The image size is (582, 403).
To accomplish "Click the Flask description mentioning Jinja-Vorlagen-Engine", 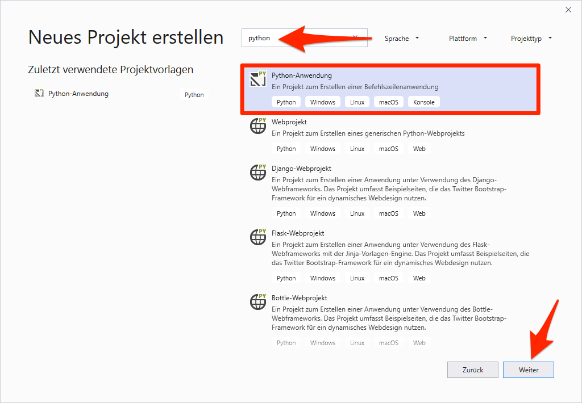I will coord(401,254).
